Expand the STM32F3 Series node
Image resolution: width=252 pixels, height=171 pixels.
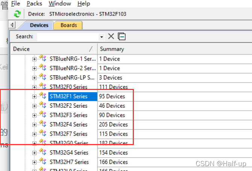pyautogui.click(x=34, y=115)
